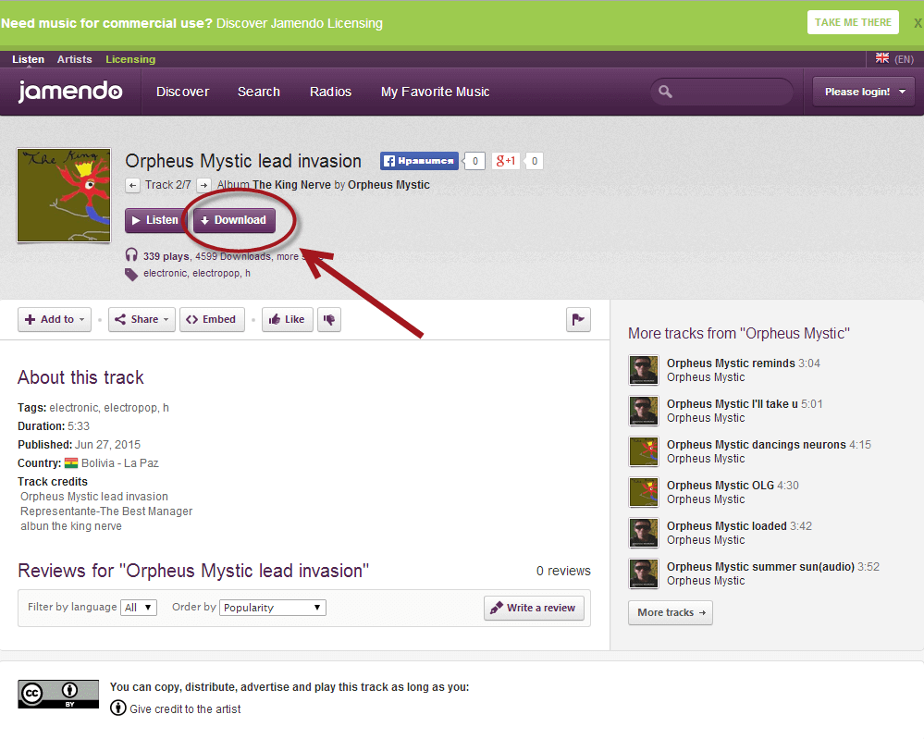924x739 pixels.
Task: Click the flag report icon
Action: tap(578, 319)
